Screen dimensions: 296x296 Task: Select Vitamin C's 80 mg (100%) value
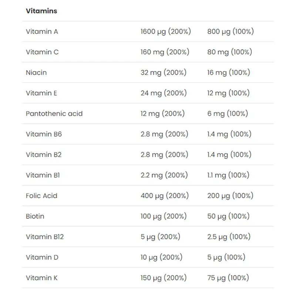click(229, 52)
